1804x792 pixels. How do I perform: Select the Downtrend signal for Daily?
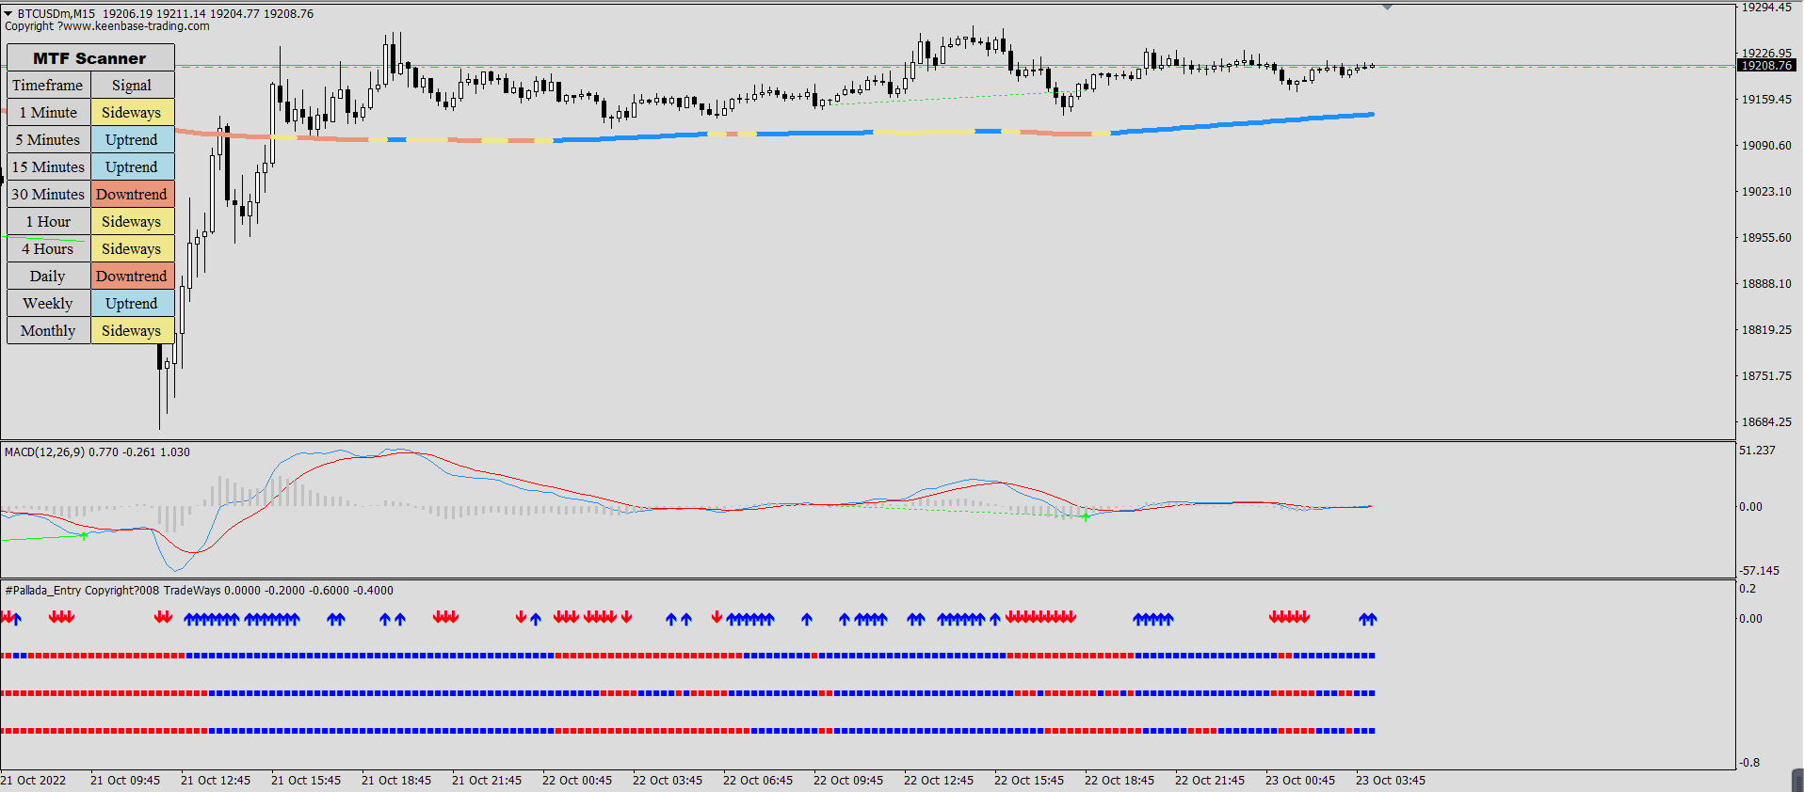pos(132,277)
